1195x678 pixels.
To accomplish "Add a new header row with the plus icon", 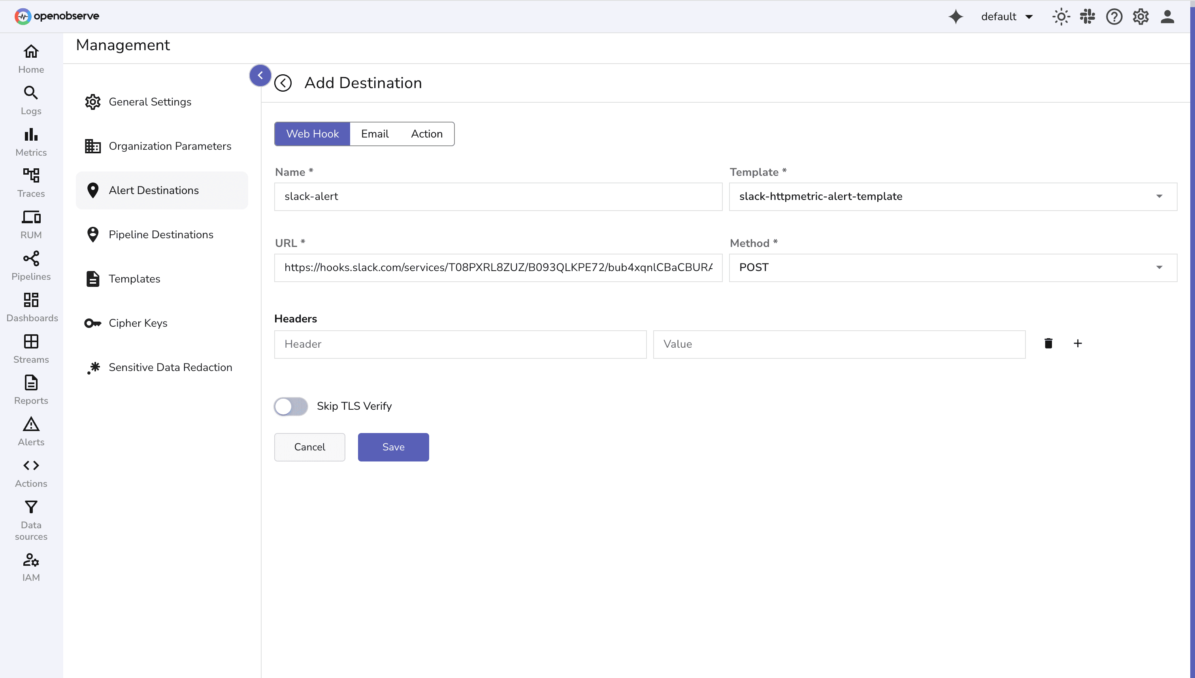I will click(x=1078, y=343).
